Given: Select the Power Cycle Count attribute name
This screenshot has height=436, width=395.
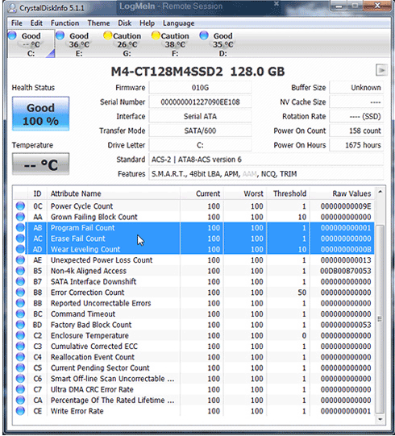Looking at the screenshot, I should 81,206.
